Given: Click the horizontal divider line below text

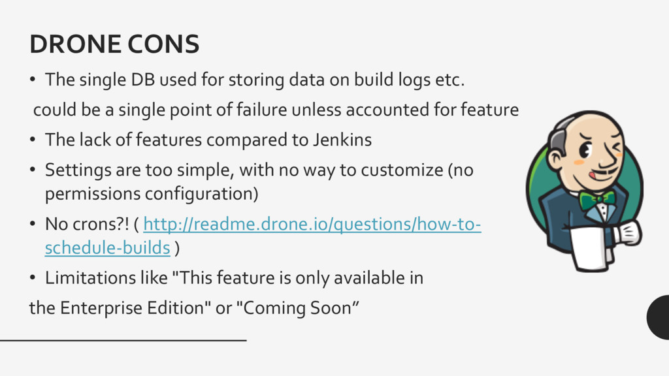Looking at the screenshot, I should (123, 340).
